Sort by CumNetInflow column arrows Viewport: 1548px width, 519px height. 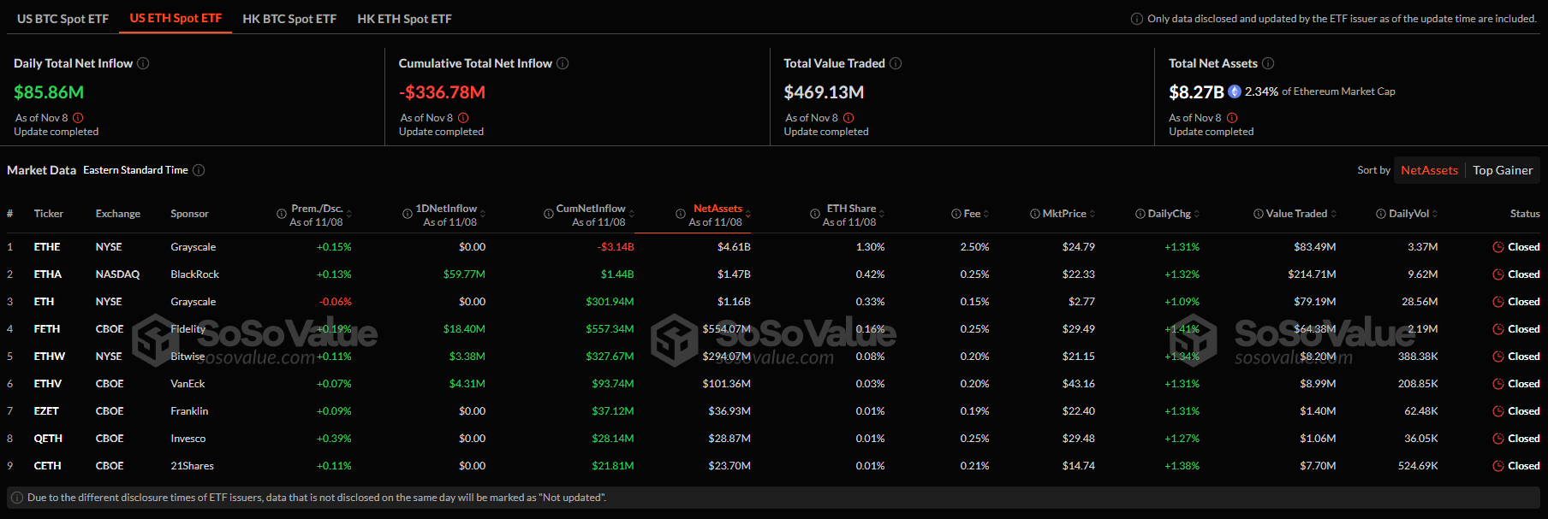pyautogui.click(x=632, y=214)
